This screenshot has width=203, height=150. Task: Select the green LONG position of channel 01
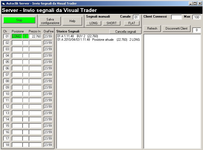pos(17,36)
